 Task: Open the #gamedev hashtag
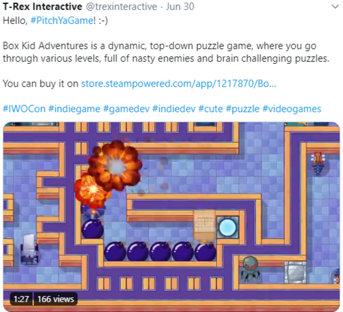(126, 109)
